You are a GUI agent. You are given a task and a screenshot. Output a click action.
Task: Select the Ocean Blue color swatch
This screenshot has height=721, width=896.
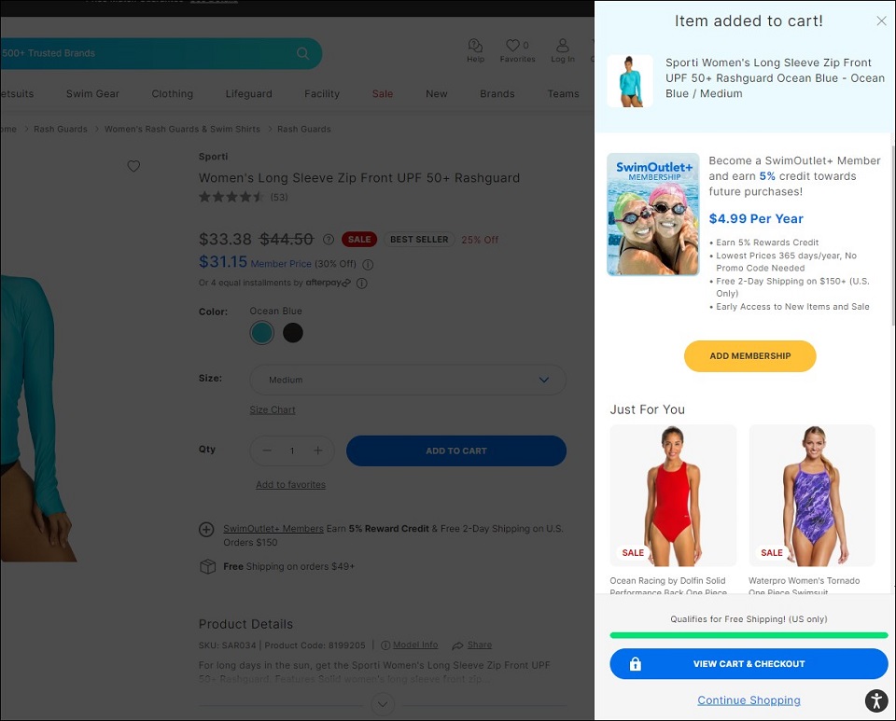pos(262,333)
